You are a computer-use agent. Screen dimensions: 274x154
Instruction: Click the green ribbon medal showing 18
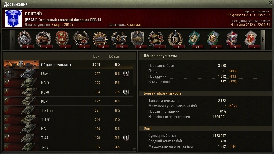point(194,39)
